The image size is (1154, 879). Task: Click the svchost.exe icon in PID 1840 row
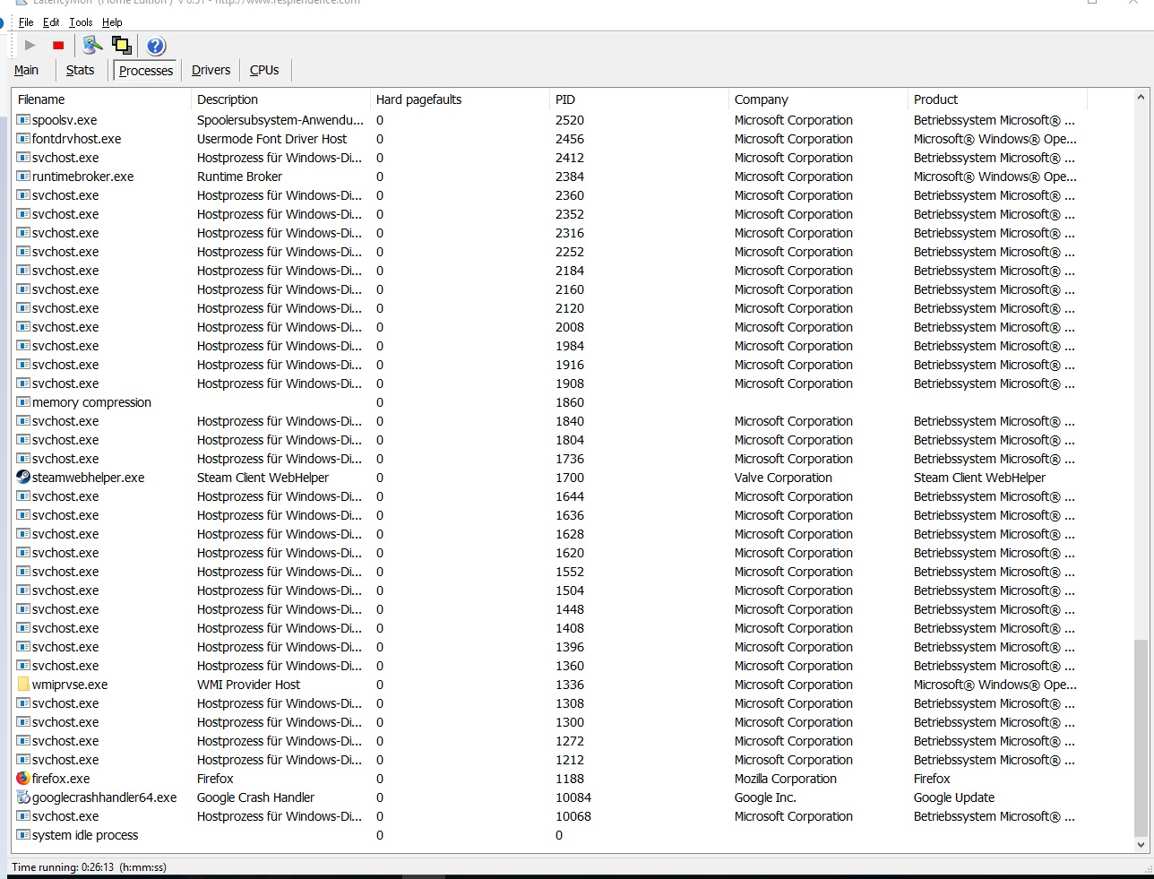coord(23,421)
